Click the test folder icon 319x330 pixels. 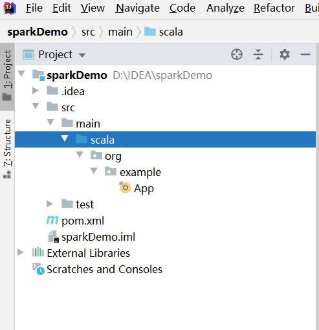67,204
